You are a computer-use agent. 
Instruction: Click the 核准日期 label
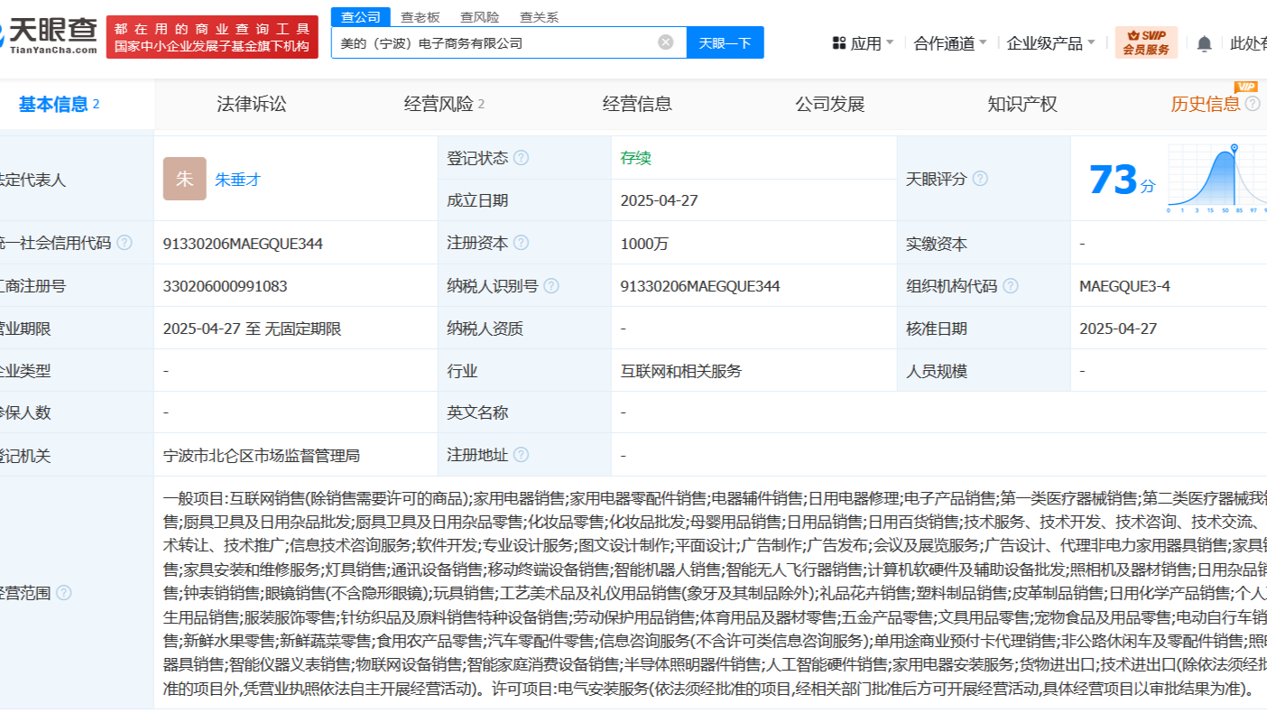click(936, 329)
